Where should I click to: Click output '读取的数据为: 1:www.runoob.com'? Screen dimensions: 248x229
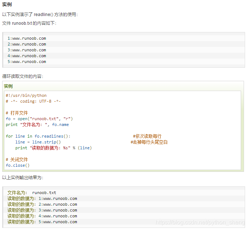pyautogui.click(x=42, y=198)
